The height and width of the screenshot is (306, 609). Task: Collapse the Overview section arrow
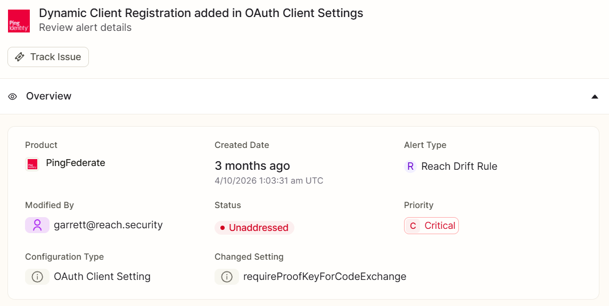595,96
